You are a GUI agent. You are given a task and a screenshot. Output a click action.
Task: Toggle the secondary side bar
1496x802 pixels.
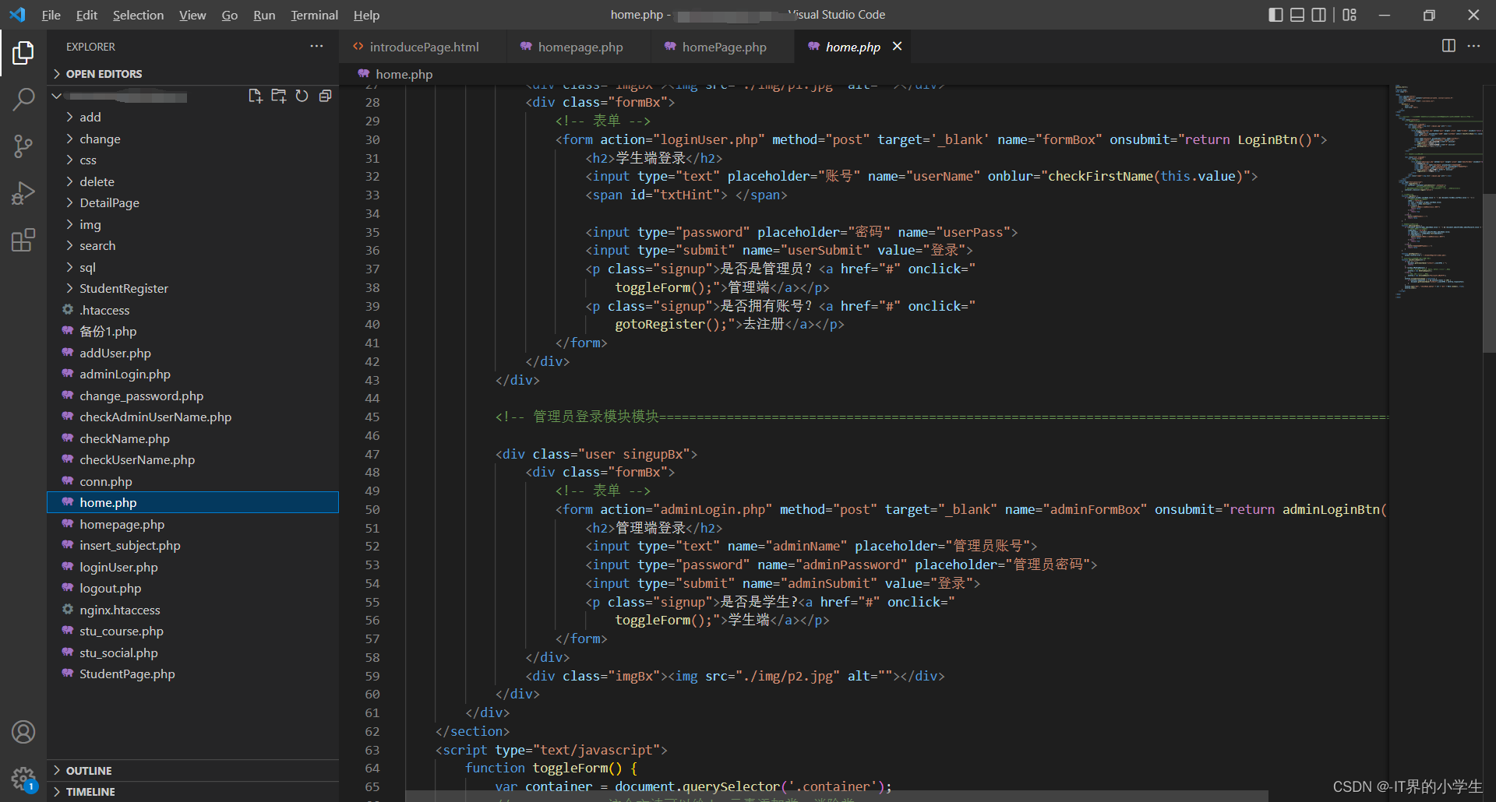click(x=1319, y=15)
